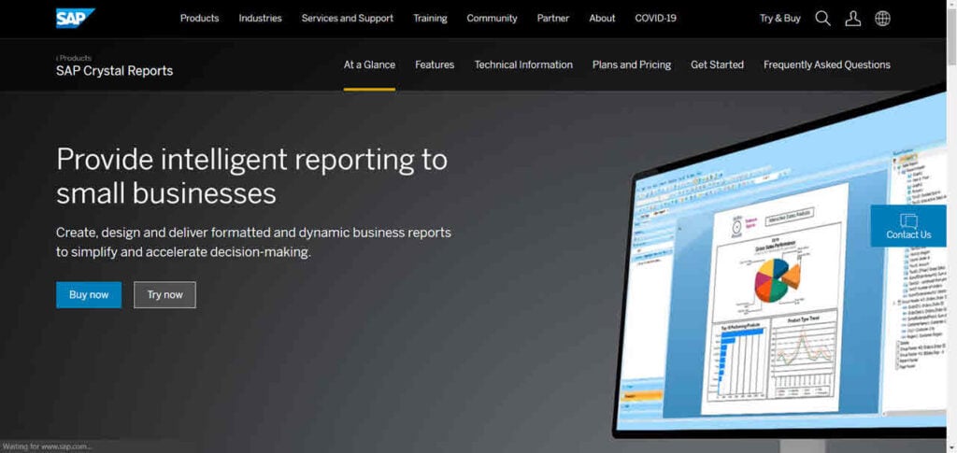Click the SAP Crystal Reports title
Screen dimensions: 957x453
(x=114, y=71)
